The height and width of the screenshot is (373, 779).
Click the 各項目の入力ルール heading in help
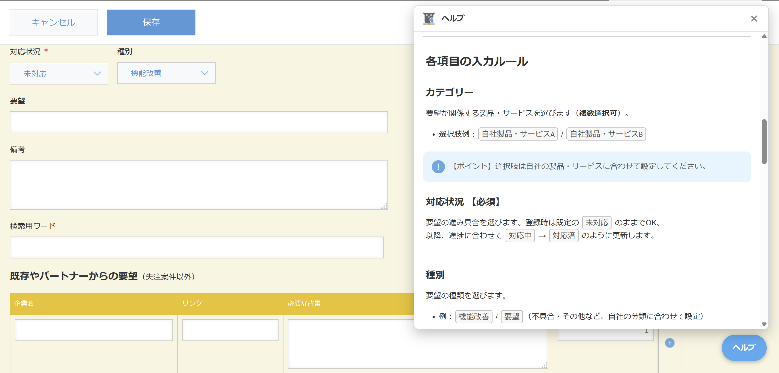(477, 61)
